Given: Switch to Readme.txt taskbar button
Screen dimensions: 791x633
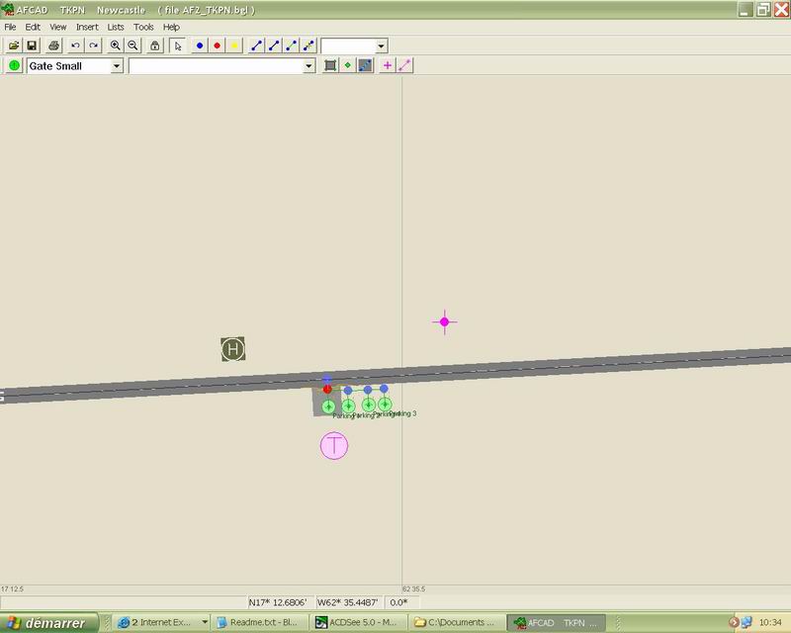Looking at the screenshot, I should point(257,622).
